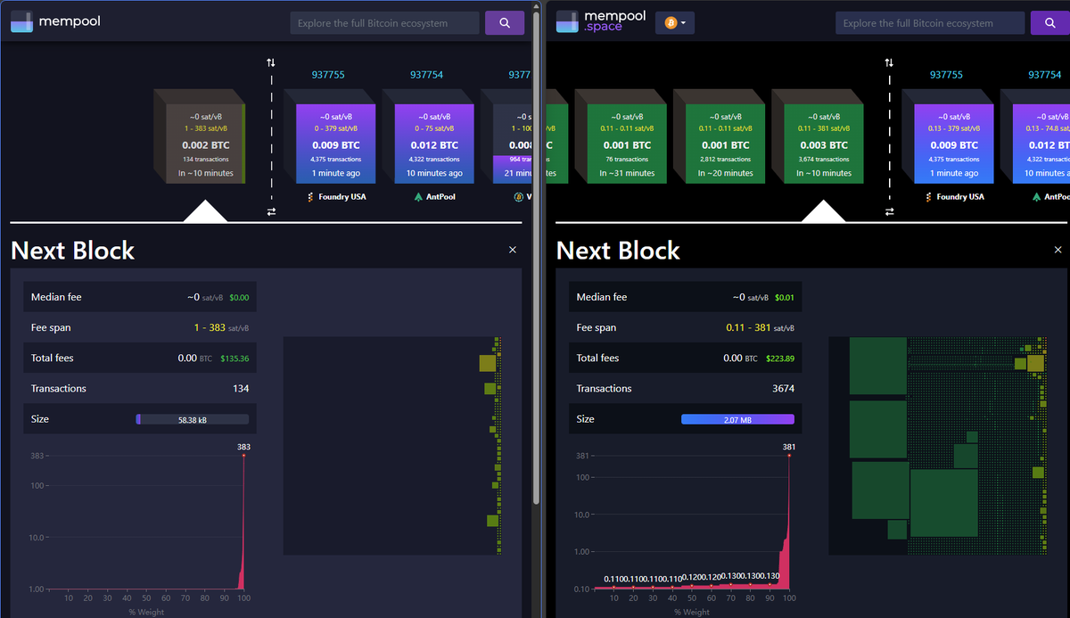1070x618 pixels.
Task: Select the green 3,674 transactions mempool block
Action: pyautogui.click(x=824, y=144)
